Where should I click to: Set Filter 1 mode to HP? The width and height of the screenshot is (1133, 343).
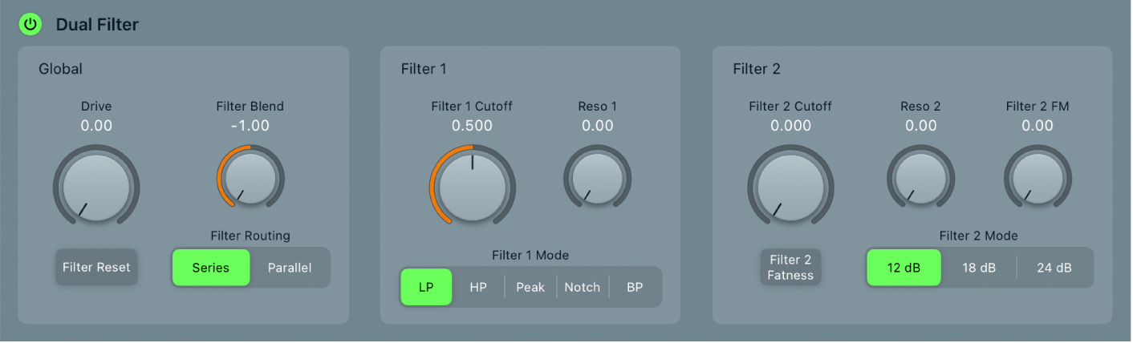click(x=478, y=288)
